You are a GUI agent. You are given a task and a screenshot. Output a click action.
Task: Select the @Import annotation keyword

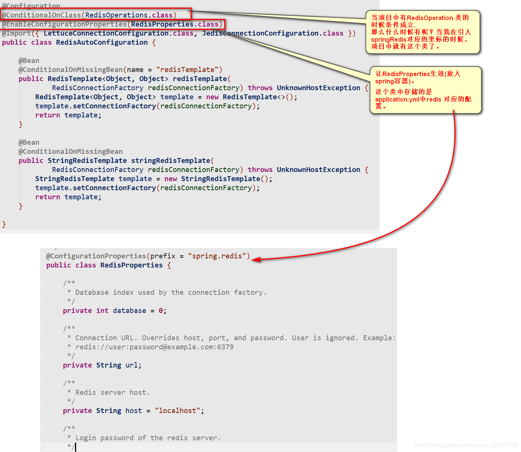tap(16, 33)
